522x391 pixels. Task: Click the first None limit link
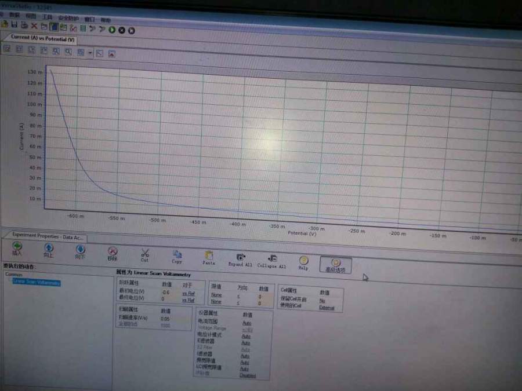click(x=216, y=295)
